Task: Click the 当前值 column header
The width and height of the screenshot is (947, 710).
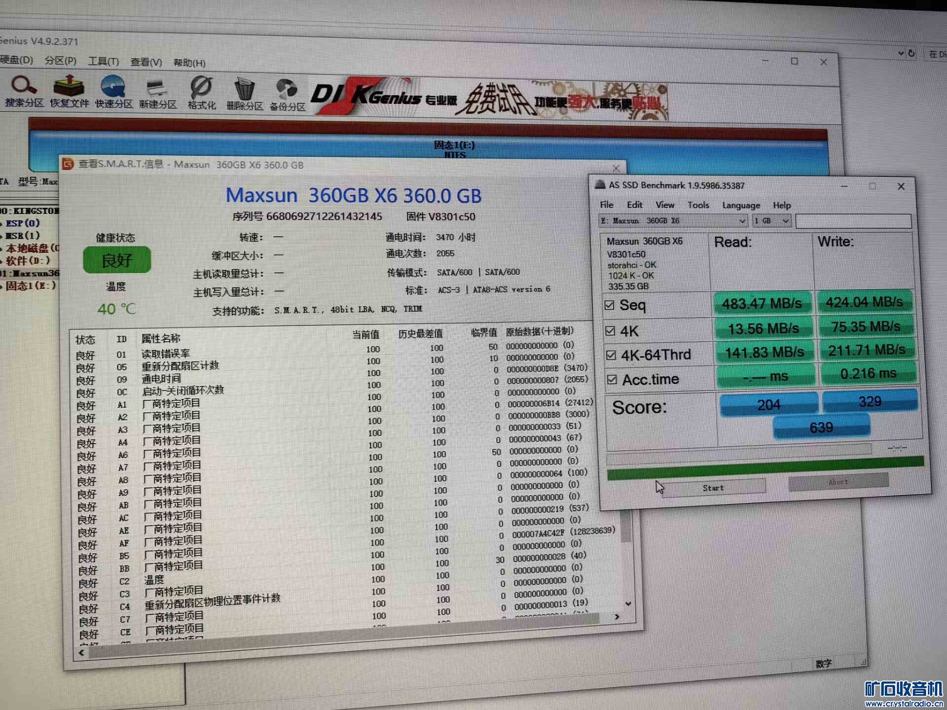Action: point(365,334)
